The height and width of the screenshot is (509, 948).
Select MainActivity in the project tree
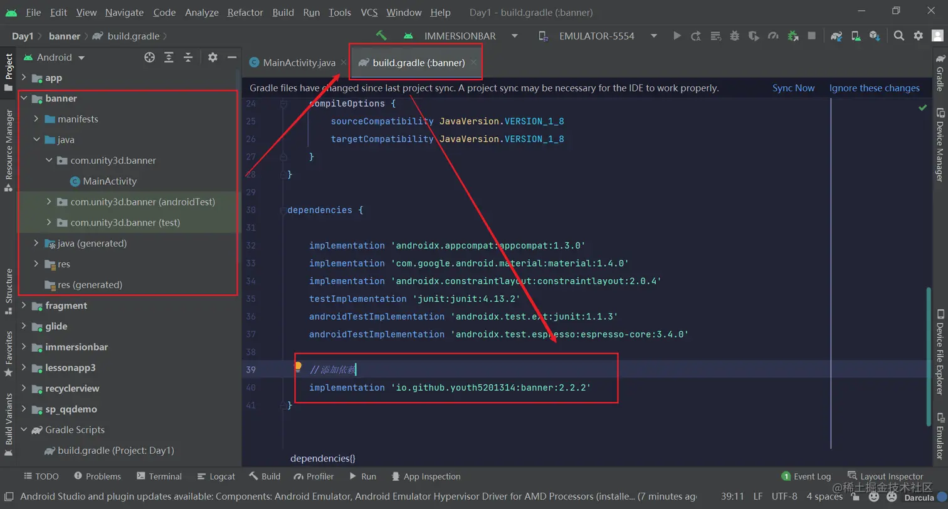(103, 181)
